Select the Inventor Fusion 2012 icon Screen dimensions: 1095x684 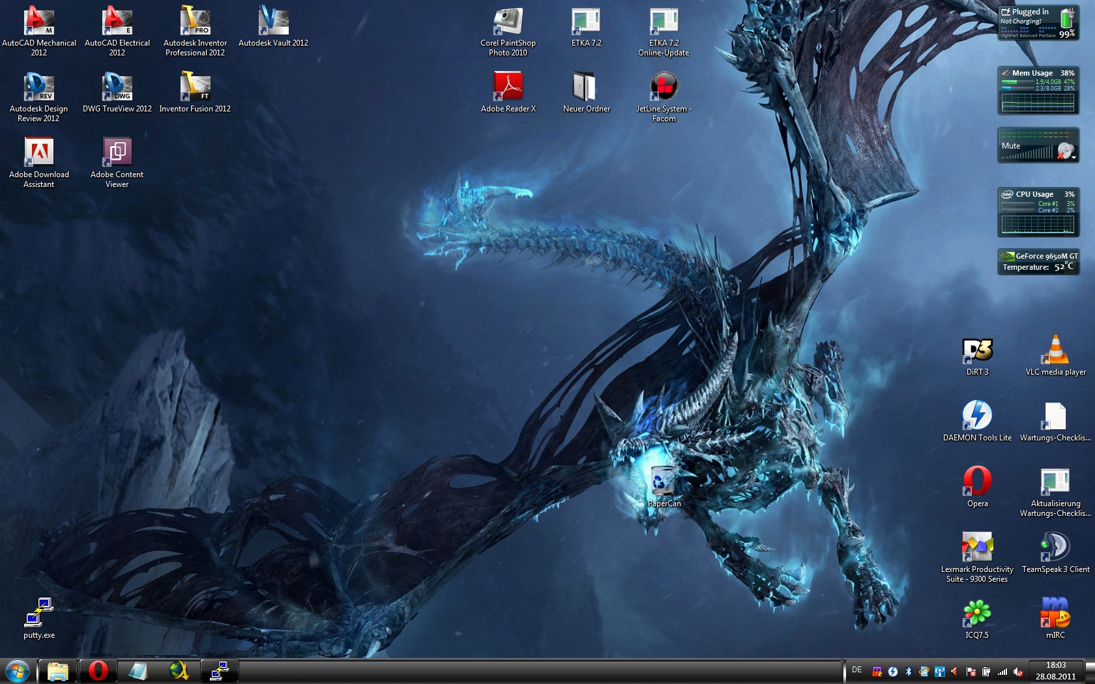click(x=195, y=92)
